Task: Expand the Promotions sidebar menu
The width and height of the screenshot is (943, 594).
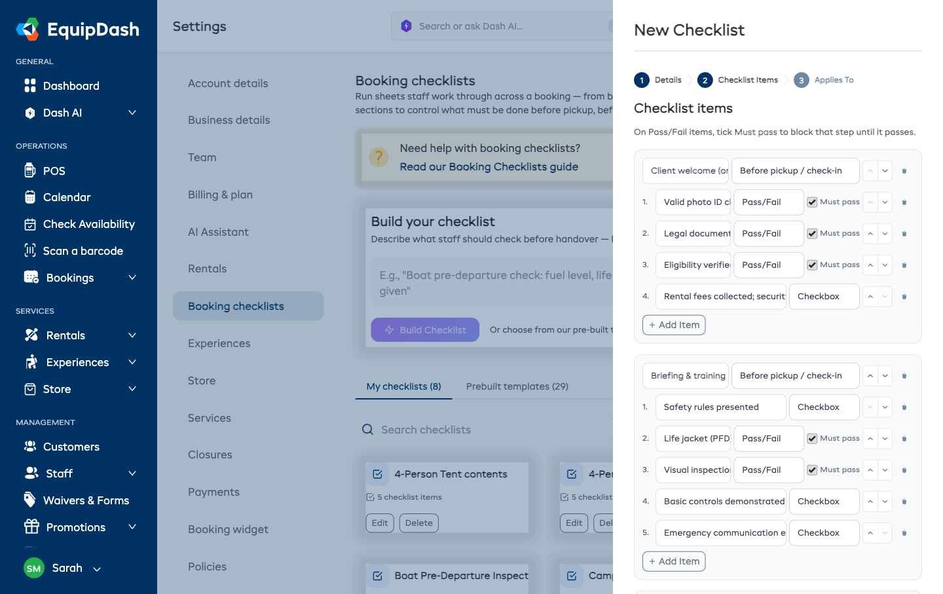Action: click(132, 527)
